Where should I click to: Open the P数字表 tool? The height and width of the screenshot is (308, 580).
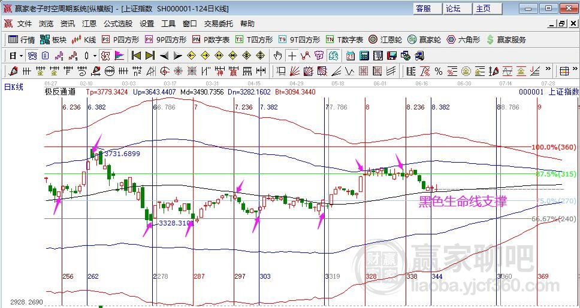211,39
